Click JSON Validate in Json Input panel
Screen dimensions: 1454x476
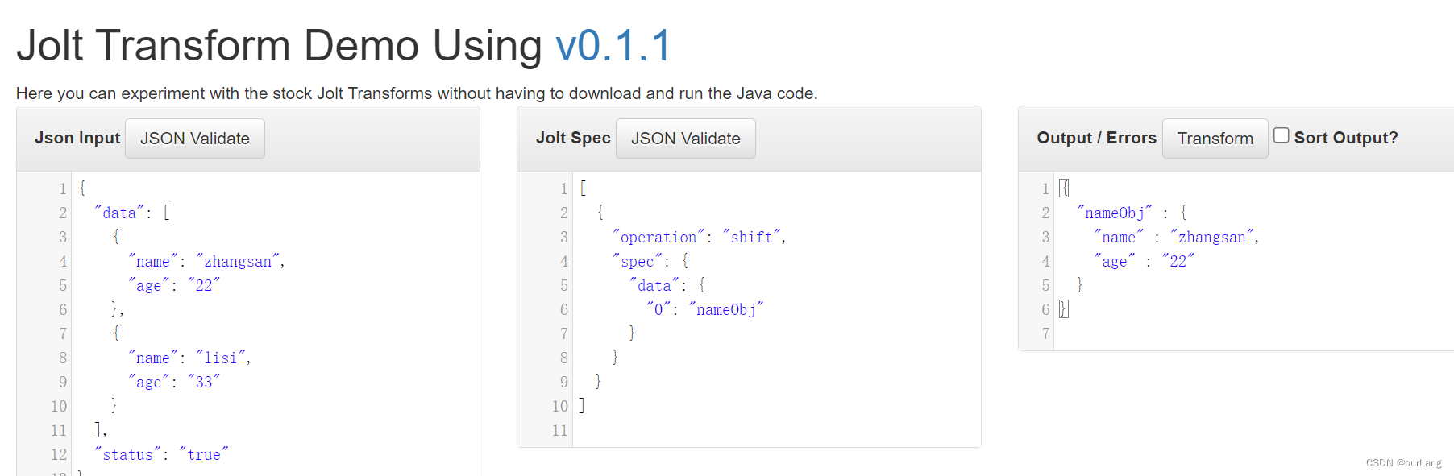(x=195, y=139)
